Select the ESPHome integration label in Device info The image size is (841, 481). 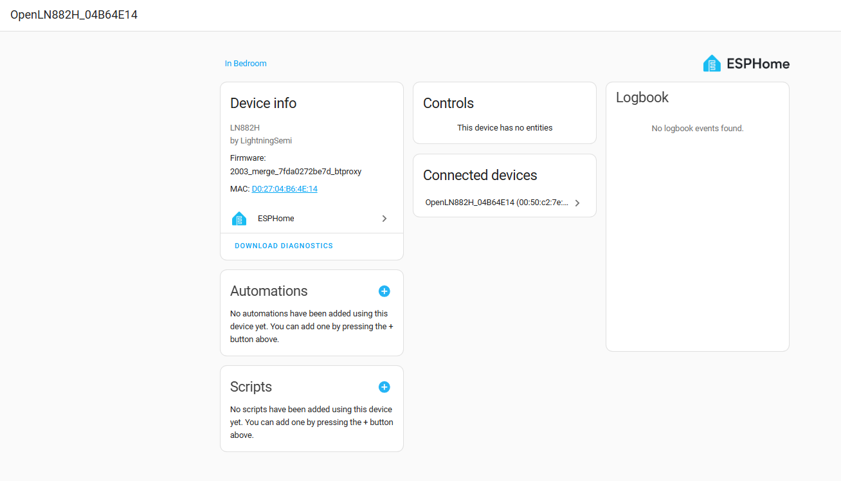pos(276,219)
